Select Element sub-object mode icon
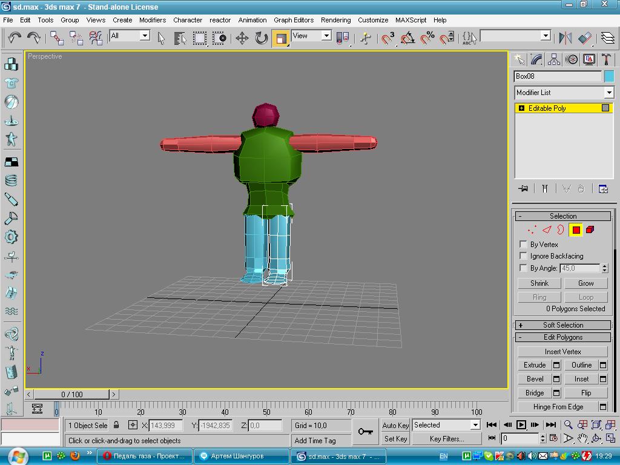620x465 pixels. click(590, 230)
